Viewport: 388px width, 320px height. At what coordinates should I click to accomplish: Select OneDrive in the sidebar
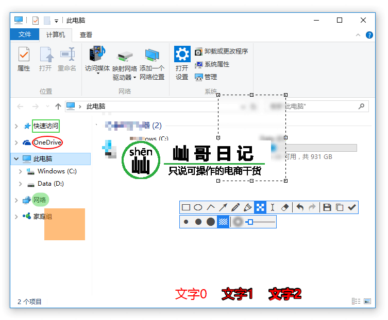pos(47,143)
